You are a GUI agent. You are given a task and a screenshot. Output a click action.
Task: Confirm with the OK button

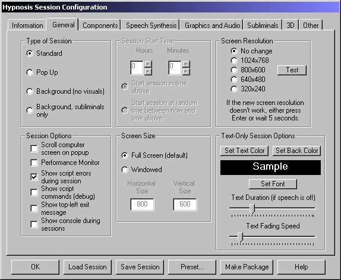(x=35, y=267)
